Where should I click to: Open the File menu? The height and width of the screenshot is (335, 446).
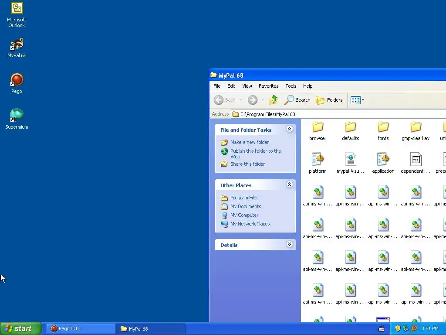(217, 86)
